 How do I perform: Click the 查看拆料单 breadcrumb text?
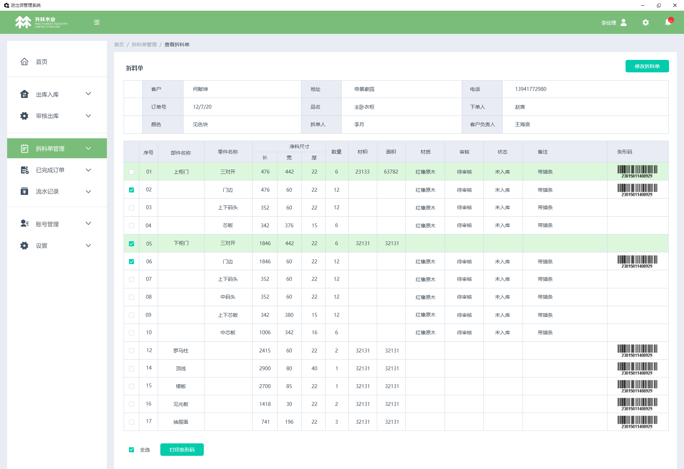tap(177, 45)
